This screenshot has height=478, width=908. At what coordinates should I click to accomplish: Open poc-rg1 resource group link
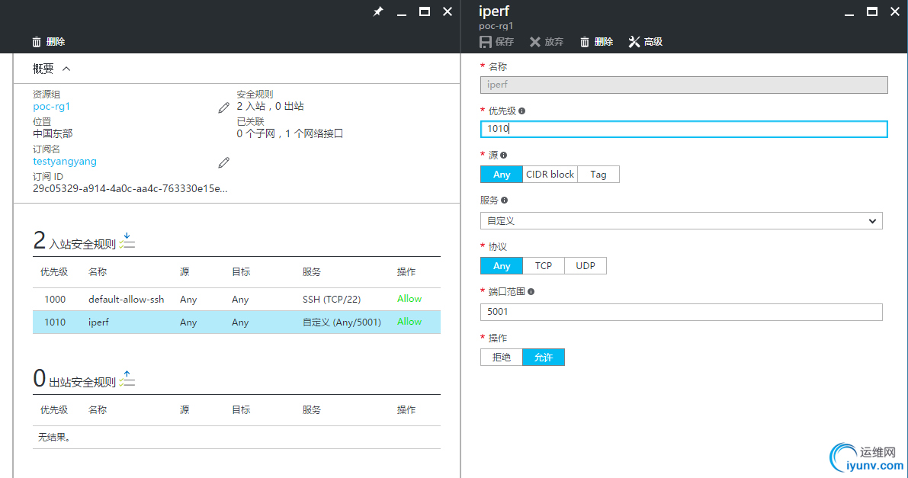tap(52, 107)
